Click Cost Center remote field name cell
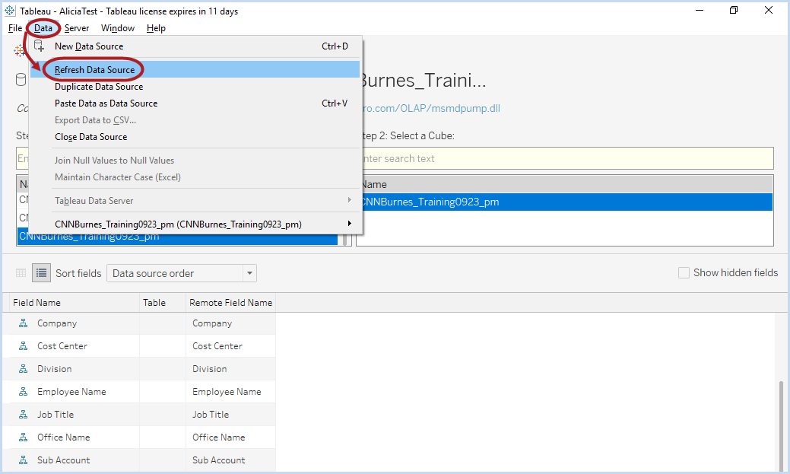The height and width of the screenshot is (474, 790). point(230,346)
